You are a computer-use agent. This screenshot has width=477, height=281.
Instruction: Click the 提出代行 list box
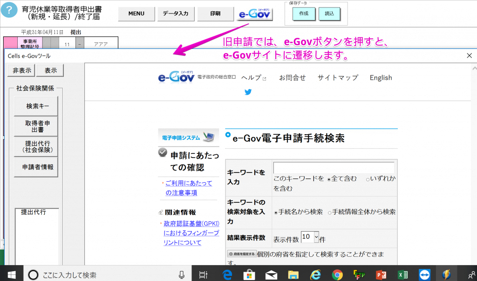[37, 237]
